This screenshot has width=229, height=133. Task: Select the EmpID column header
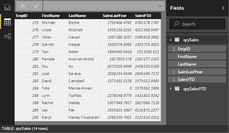[x=27, y=16]
